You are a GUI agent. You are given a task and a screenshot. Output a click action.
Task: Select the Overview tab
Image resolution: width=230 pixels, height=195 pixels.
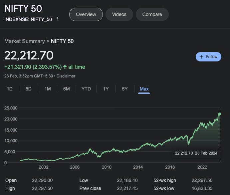86,14
